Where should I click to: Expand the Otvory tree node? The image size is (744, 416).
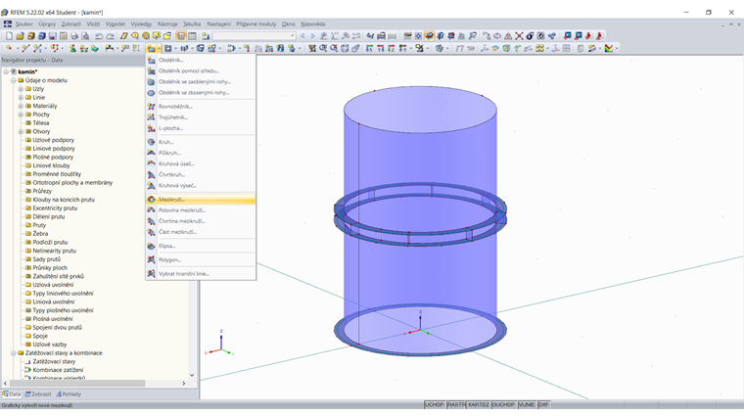coord(21,131)
